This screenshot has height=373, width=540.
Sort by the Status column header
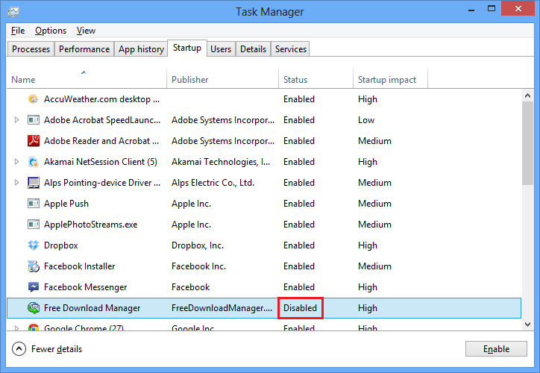[315, 79]
